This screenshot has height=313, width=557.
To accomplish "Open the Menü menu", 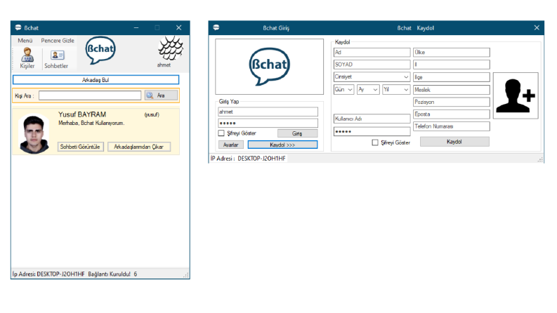I will pos(25,41).
